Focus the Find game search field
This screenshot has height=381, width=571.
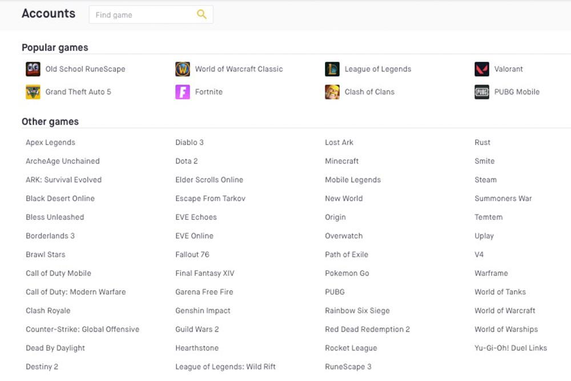pyautogui.click(x=143, y=15)
